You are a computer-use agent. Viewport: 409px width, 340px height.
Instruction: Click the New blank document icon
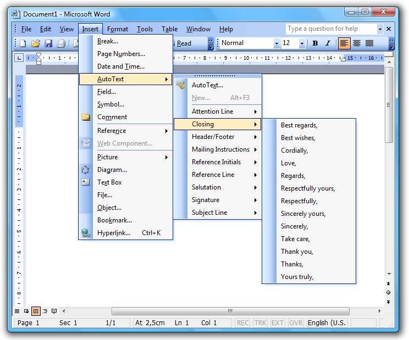[x=23, y=43]
